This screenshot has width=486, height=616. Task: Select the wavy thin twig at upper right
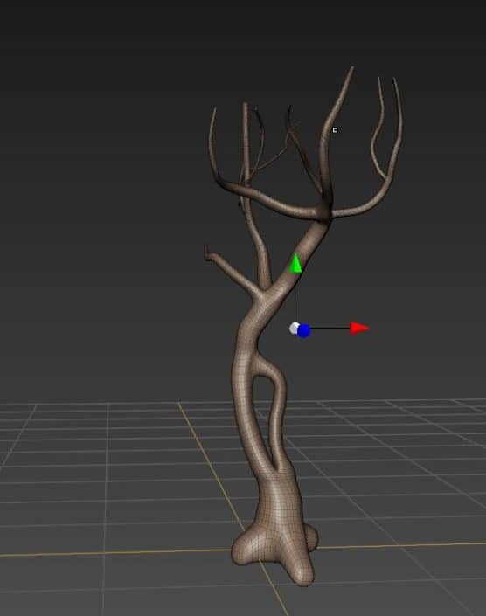(378, 129)
